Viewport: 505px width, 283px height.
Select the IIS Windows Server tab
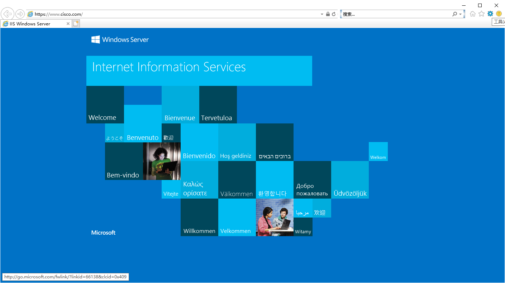33,24
